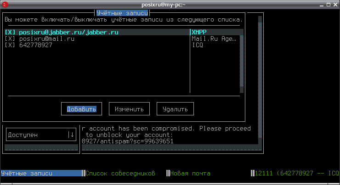Open the 12111 ICQ conversation tab
Image resolution: width=340 pixels, height=185 pixels.
(297, 174)
